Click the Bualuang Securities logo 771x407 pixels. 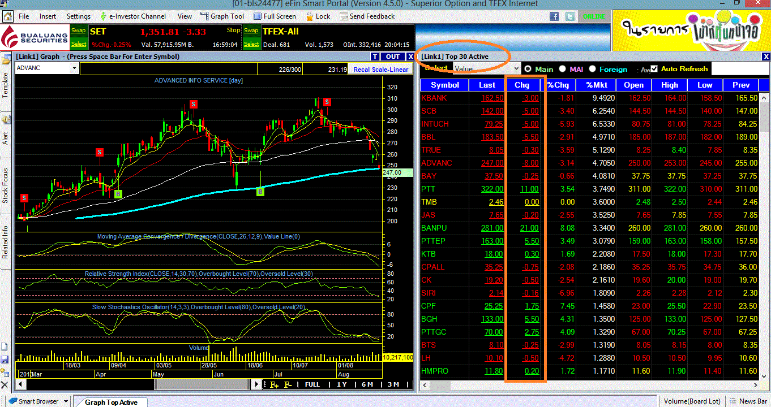coord(35,38)
